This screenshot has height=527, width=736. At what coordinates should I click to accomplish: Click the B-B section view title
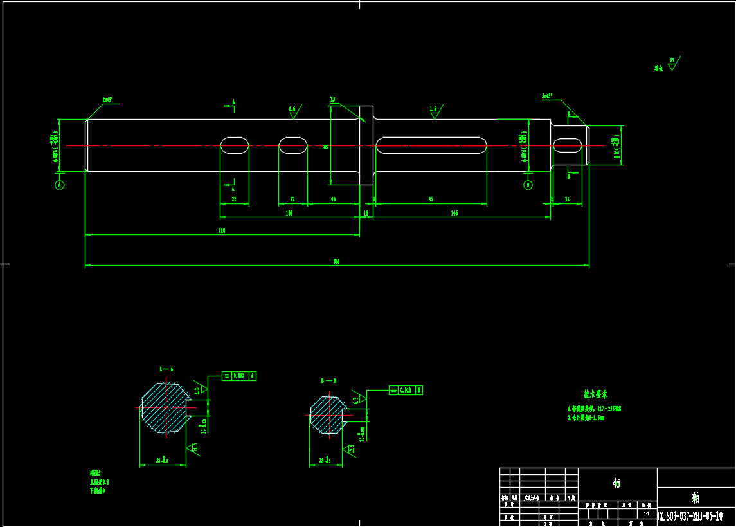click(328, 381)
